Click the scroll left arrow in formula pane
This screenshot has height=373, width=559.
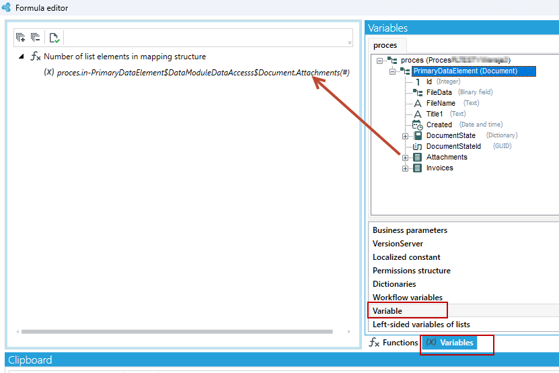pyautogui.click(x=17, y=332)
